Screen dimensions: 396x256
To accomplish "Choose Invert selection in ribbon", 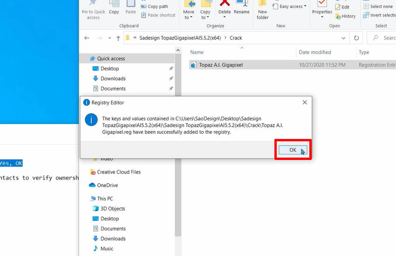I will (380, 15).
